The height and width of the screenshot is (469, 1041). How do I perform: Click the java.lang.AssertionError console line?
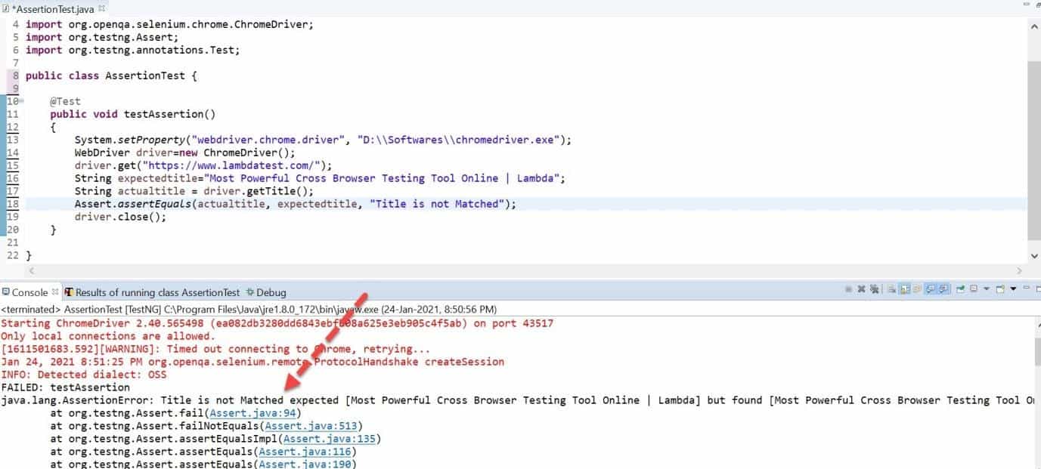coord(518,400)
